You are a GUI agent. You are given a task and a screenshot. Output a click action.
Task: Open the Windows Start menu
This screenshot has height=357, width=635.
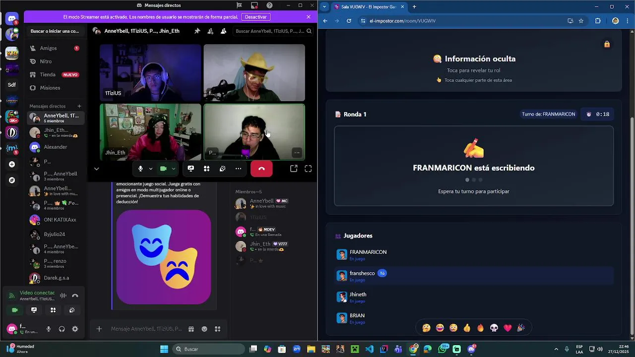click(x=164, y=349)
